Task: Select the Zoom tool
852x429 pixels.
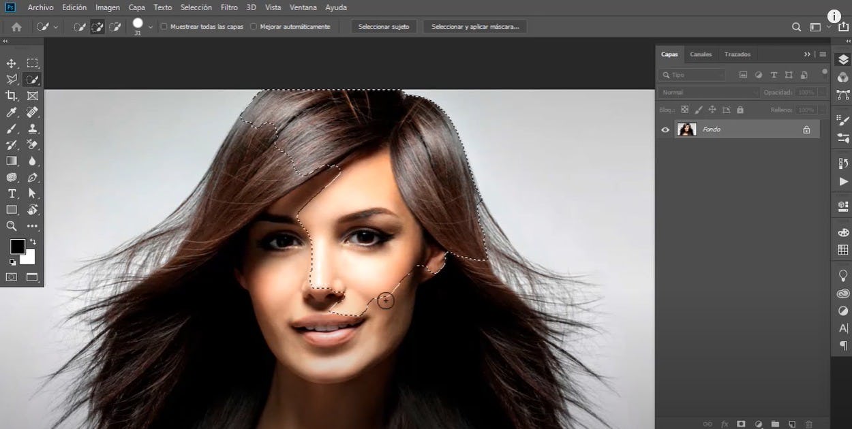Action: click(10, 226)
